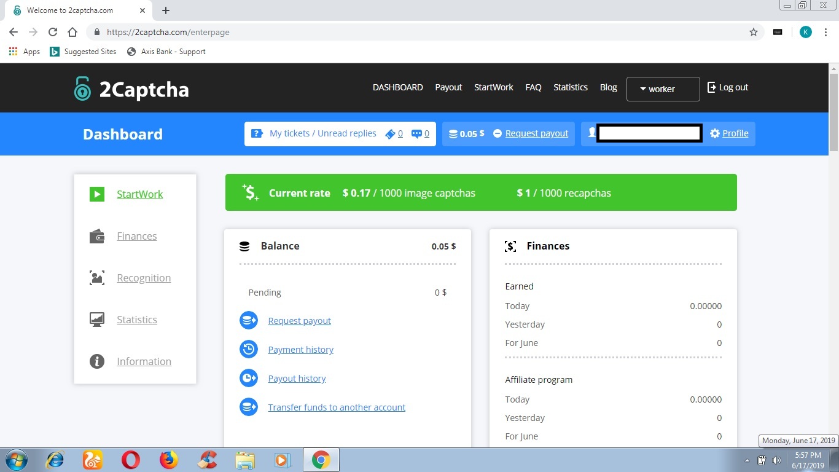Click the Statistics monitor icon in sidebar

click(97, 320)
